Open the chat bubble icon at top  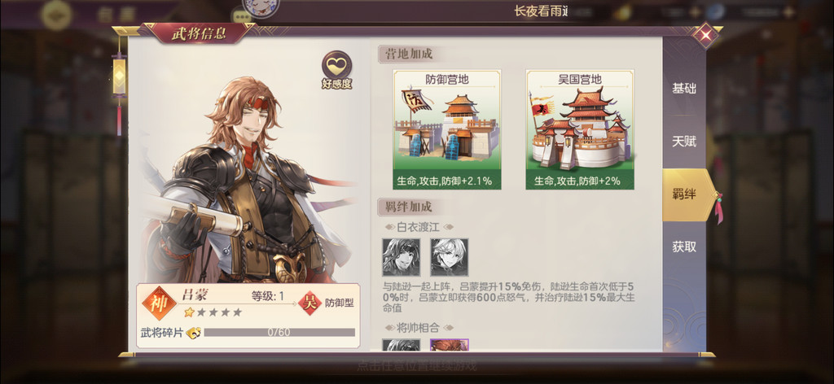[242, 17]
